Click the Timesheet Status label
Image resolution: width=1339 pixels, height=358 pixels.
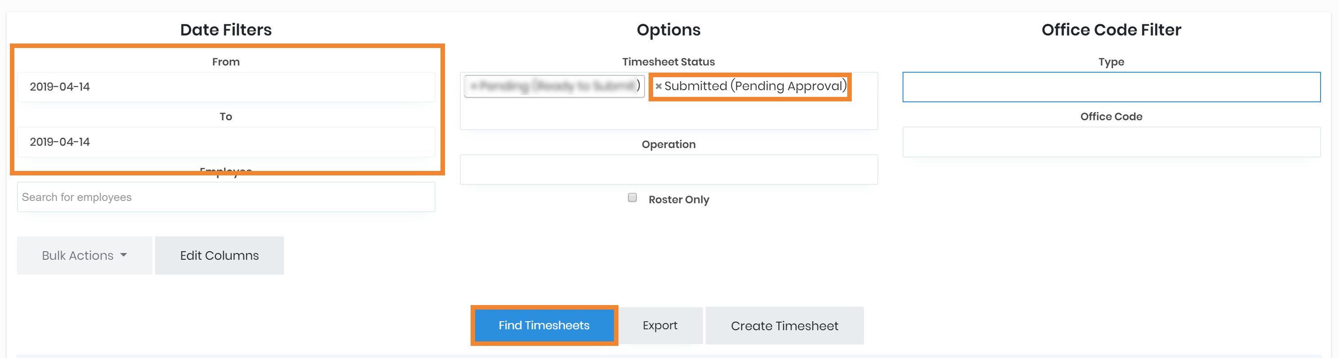pyautogui.click(x=668, y=62)
